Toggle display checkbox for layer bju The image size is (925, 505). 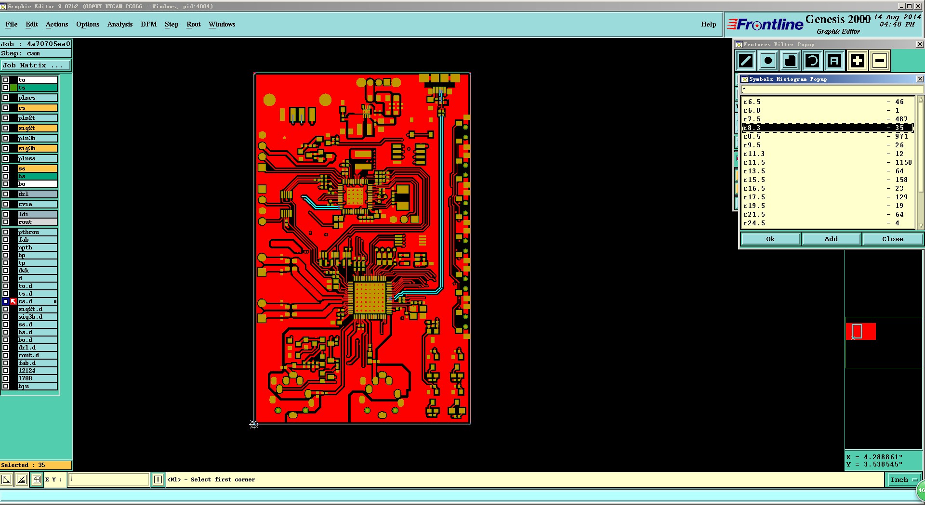[6, 386]
